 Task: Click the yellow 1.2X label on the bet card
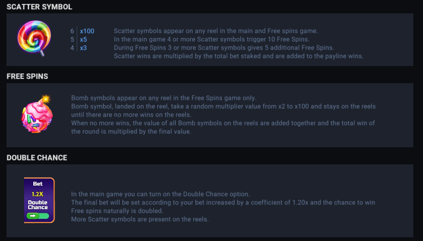[38, 194]
